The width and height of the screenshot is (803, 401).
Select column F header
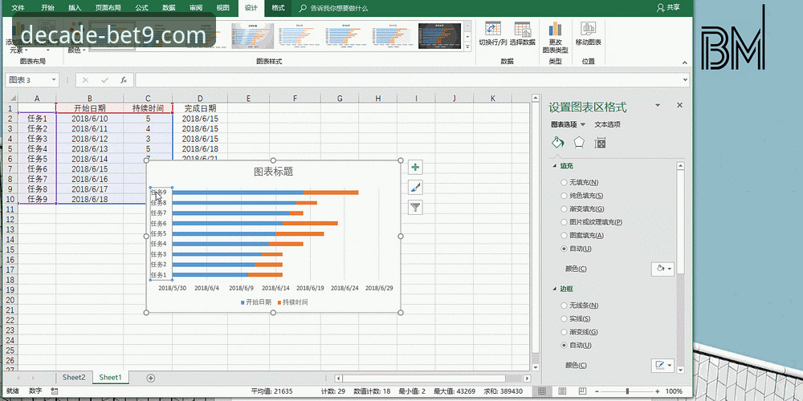[296, 98]
